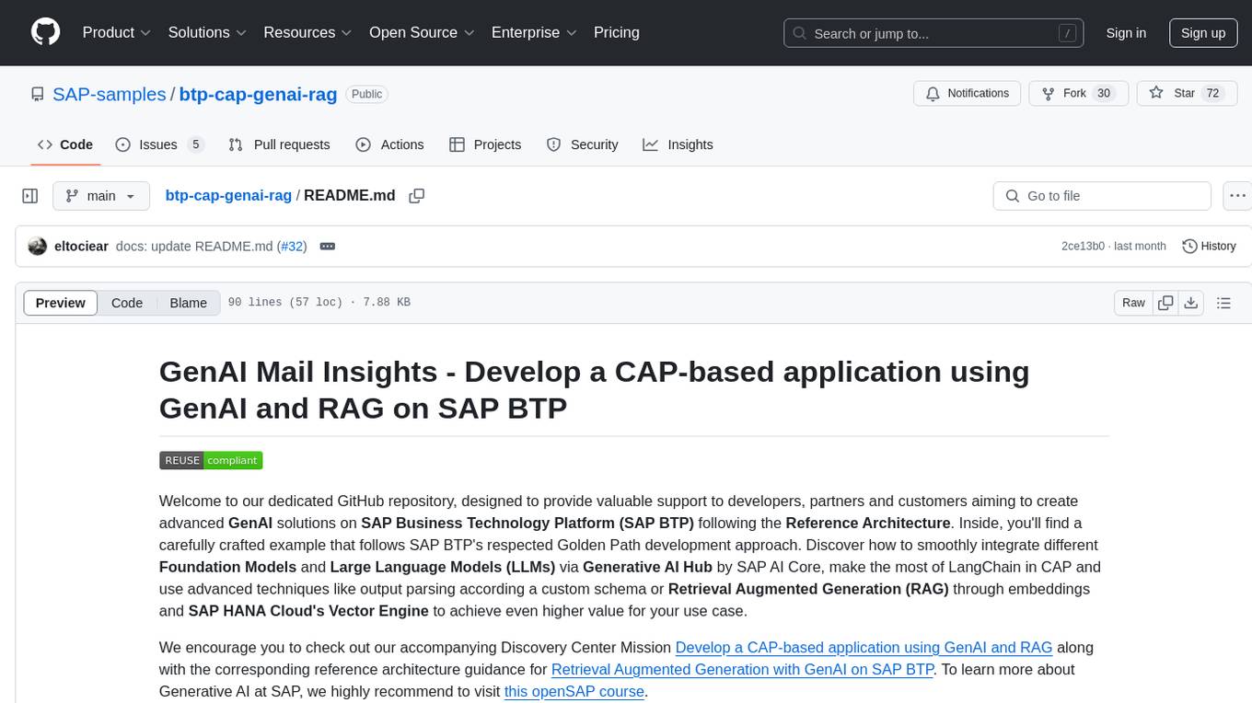Image resolution: width=1252 pixels, height=703 pixels.
Task: Click the Public visibility label
Action: coord(366,94)
